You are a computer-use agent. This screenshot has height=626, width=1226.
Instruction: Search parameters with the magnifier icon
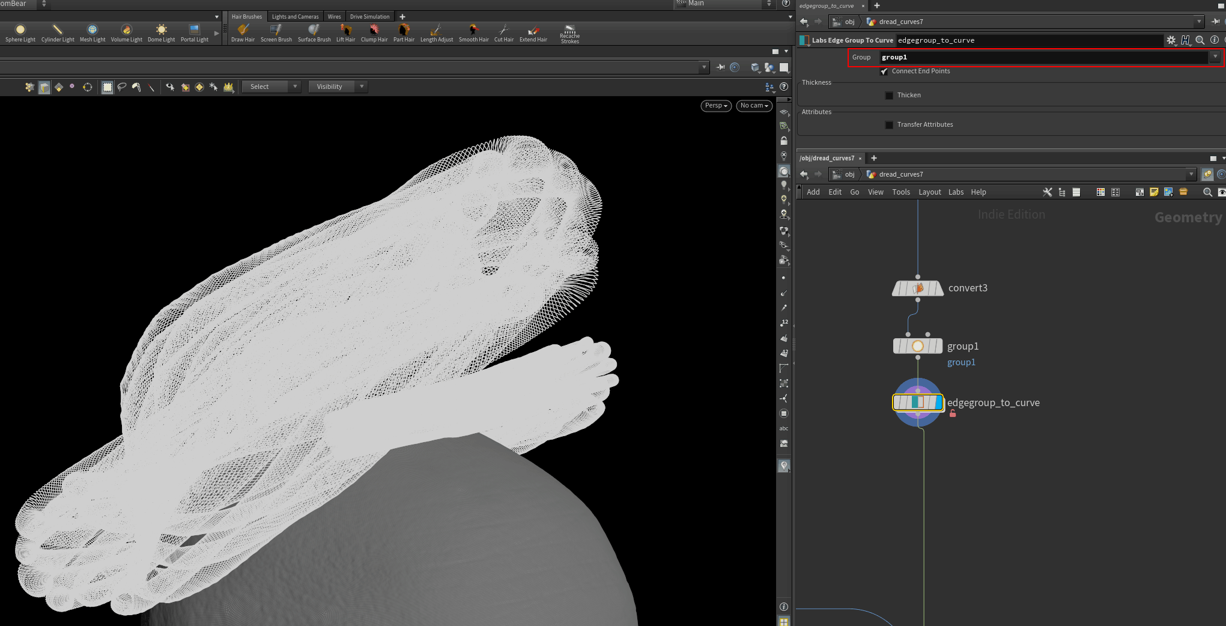(x=1200, y=40)
